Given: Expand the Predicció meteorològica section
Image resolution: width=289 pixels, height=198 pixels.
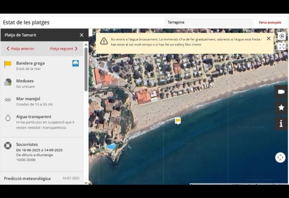Looking at the screenshot, I should pos(42,178).
